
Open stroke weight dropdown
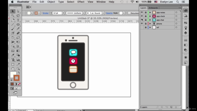pyautogui.click(x=63, y=13)
